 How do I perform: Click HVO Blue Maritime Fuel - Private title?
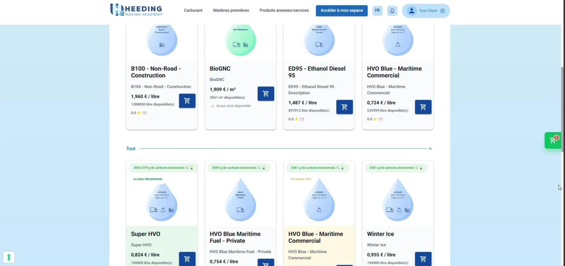point(235,237)
